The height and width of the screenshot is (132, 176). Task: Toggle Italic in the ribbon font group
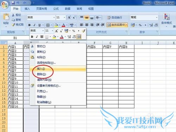(34, 25)
